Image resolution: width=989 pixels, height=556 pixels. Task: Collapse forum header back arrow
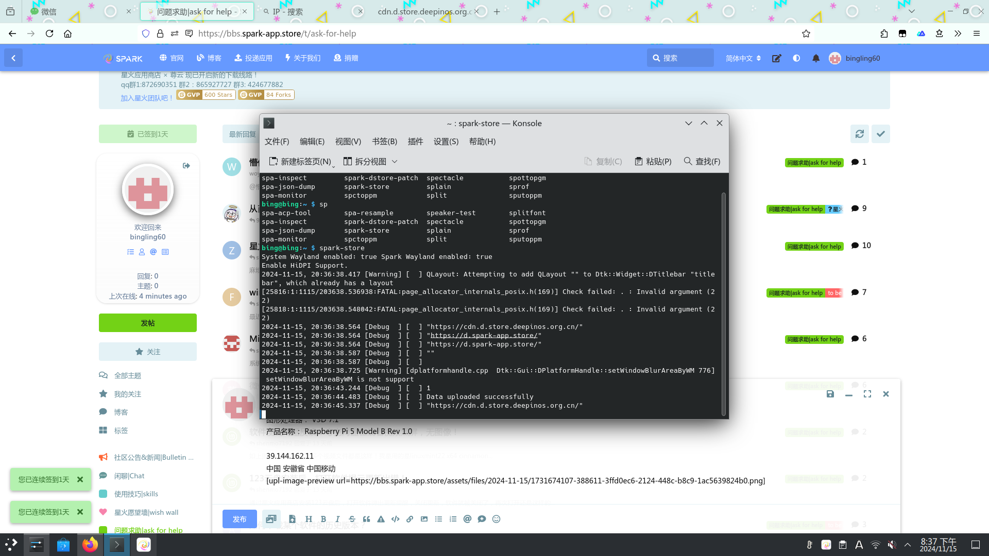[13, 58]
